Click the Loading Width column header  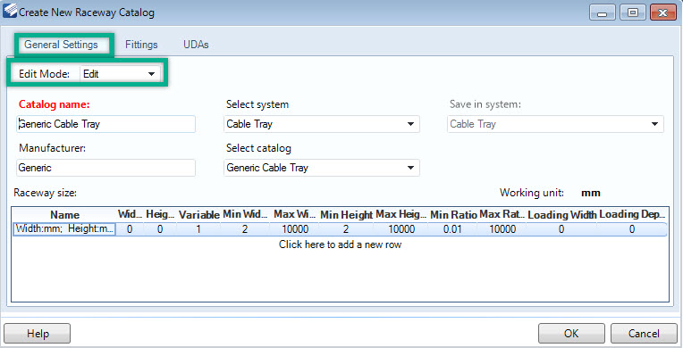point(561,215)
